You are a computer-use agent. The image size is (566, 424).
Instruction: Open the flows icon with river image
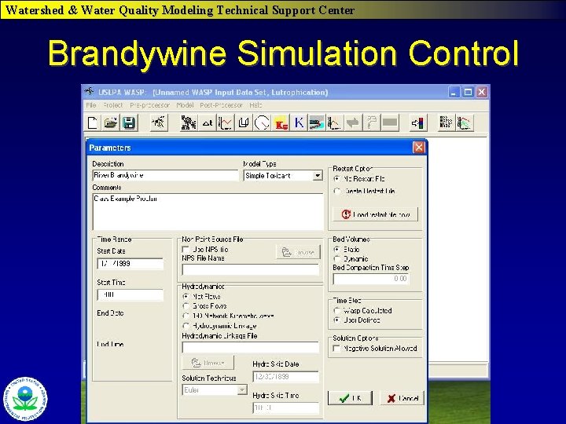(x=317, y=123)
